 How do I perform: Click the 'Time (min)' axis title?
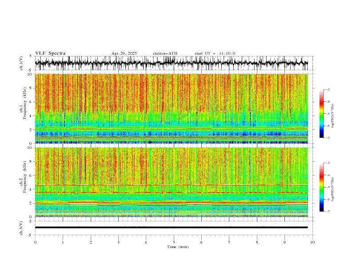(x=178, y=247)
